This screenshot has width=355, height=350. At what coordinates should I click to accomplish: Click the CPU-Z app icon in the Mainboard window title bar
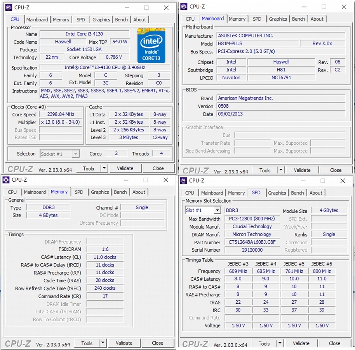coord(184,7)
